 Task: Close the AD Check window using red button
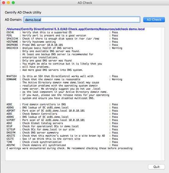[x=4, y=3]
